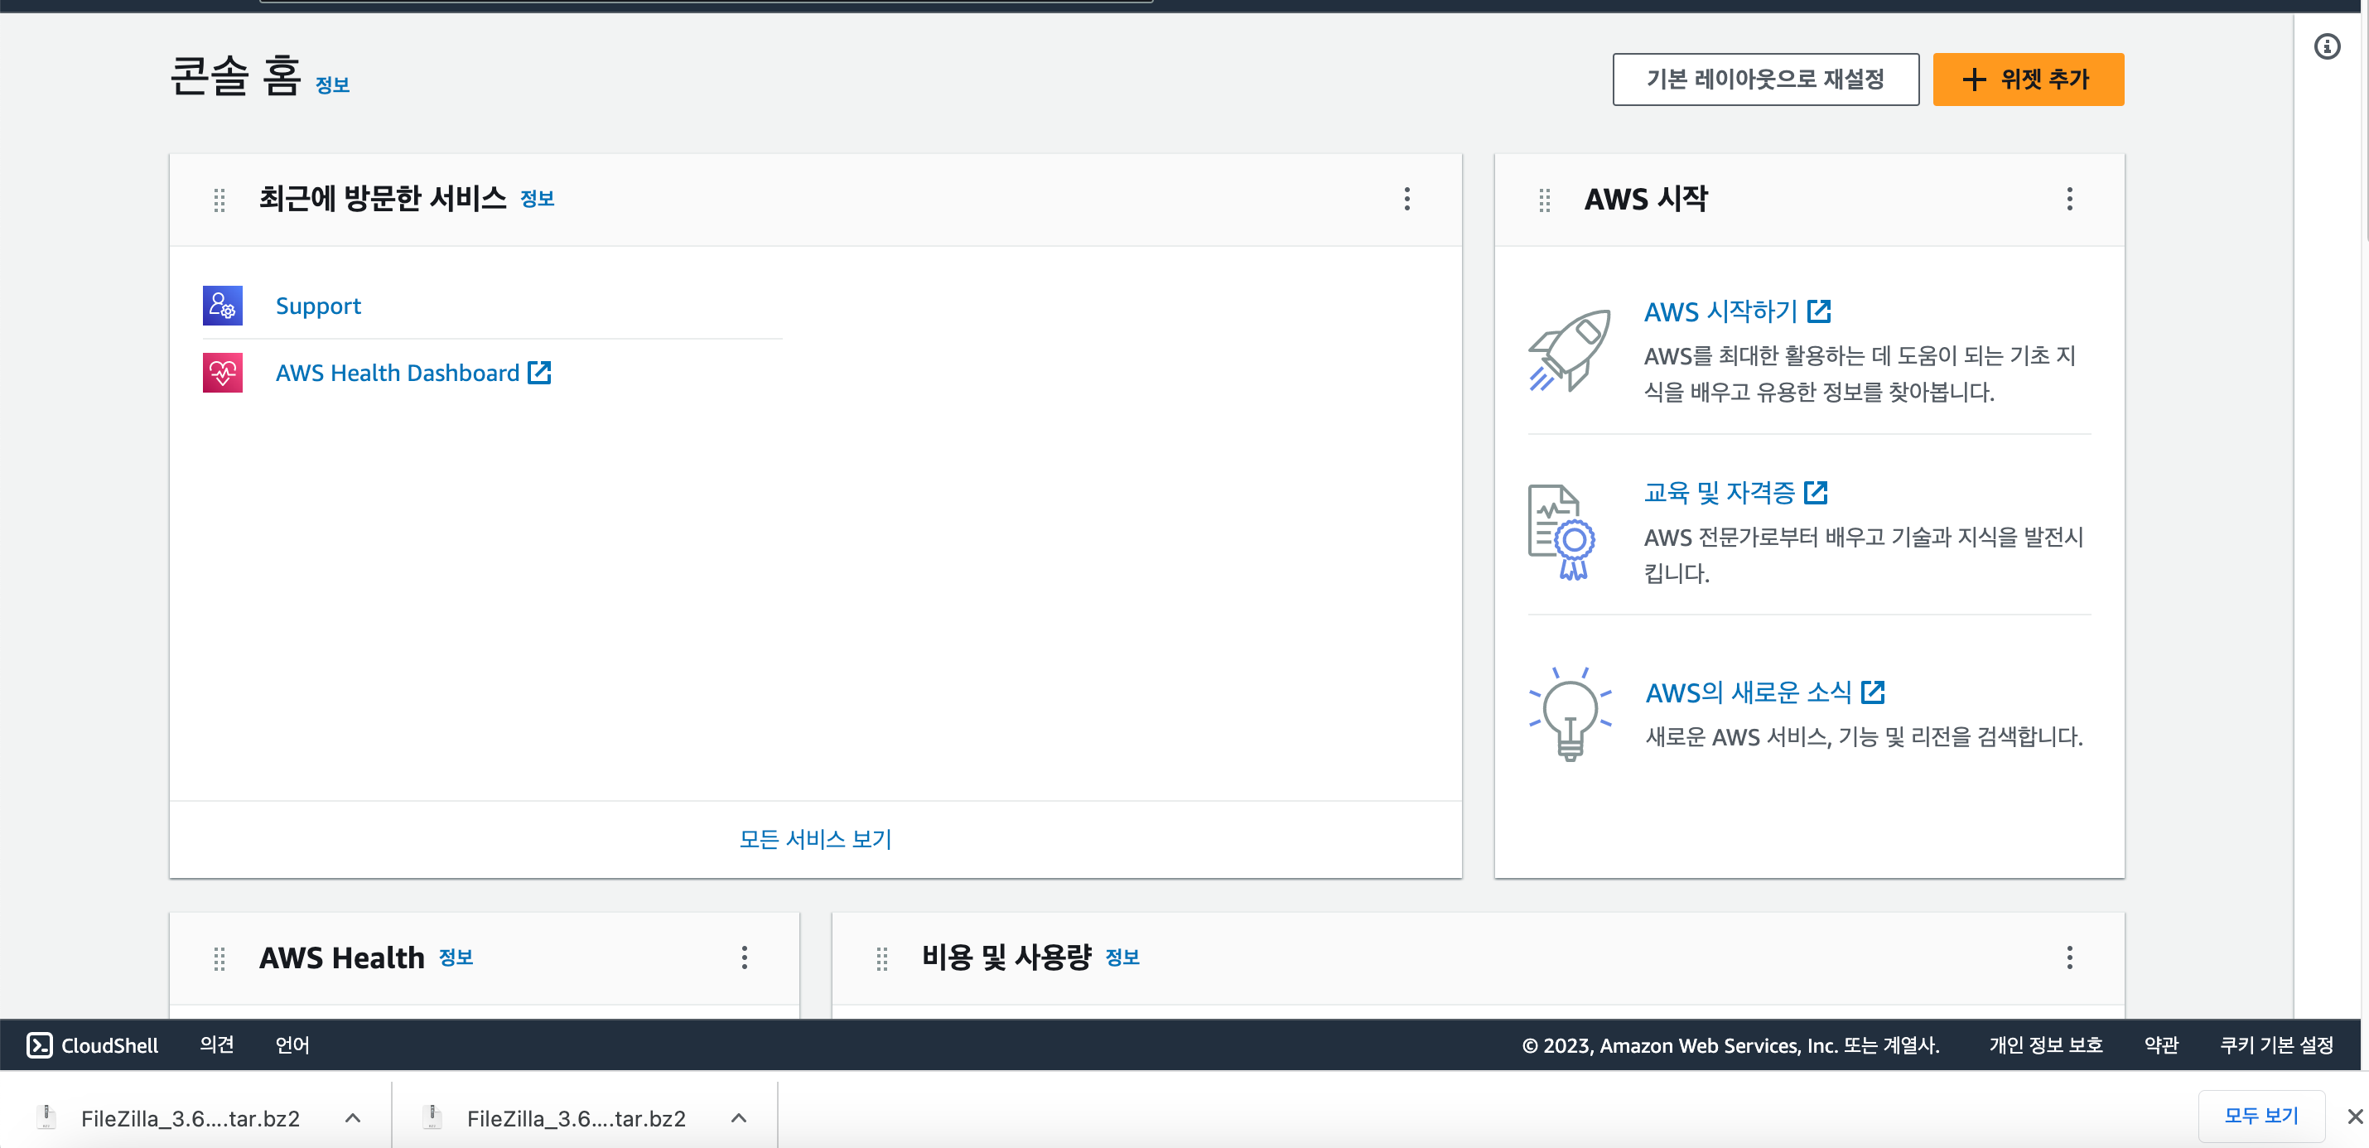This screenshot has width=2369, height=1148.
Task: Click 정보 link next to 최근에 방문한 서비스
Action: 537,199
